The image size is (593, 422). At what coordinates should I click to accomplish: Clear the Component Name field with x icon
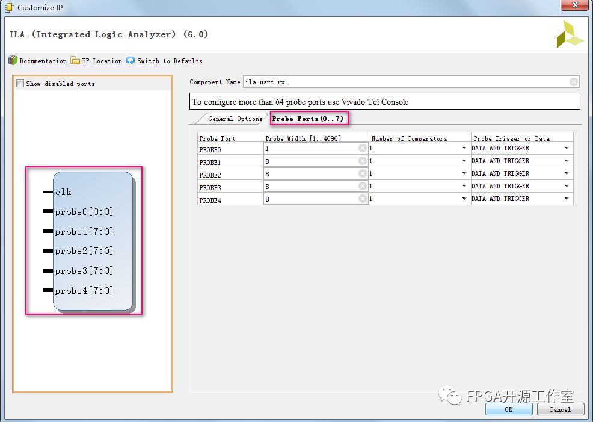[x=574, y=82]
